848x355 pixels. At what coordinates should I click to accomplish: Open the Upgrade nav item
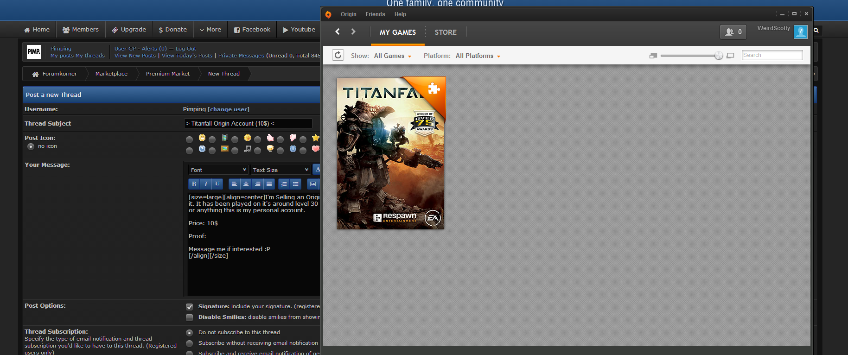tap(129, 29)
